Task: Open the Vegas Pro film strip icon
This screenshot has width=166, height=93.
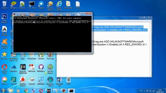Action: point(23,69)
